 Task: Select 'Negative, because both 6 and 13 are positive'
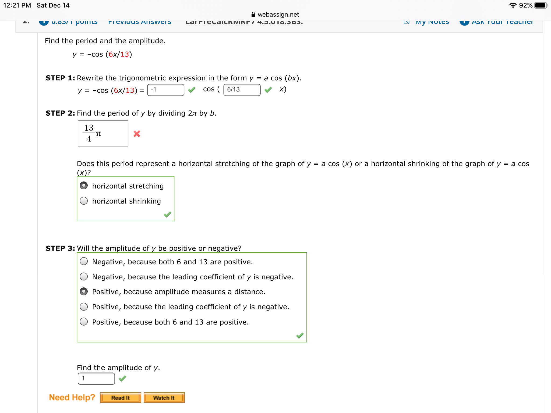(x=84, y=261)
